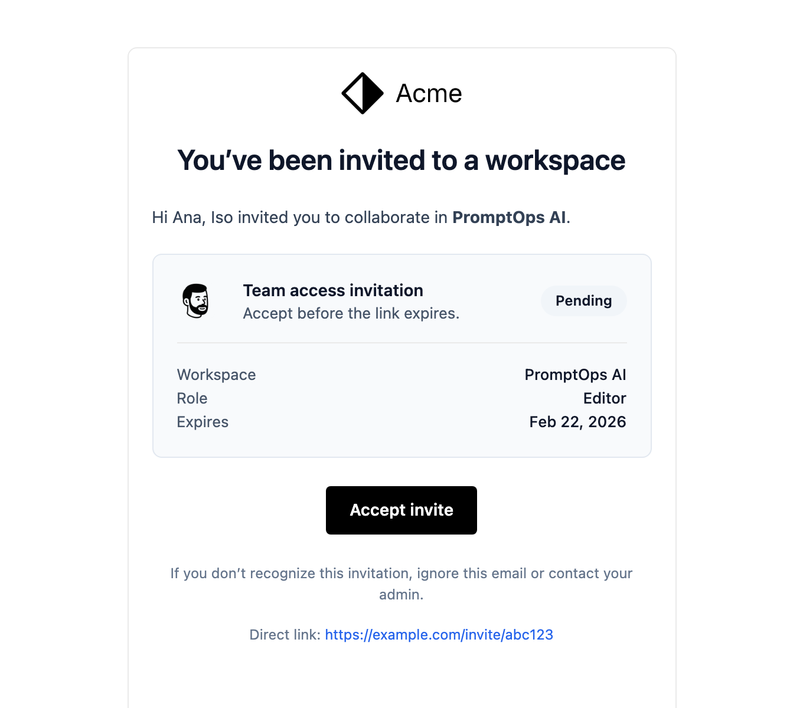Open the direct invite link URL
The image size is (803, 708).
coord(439,635)
